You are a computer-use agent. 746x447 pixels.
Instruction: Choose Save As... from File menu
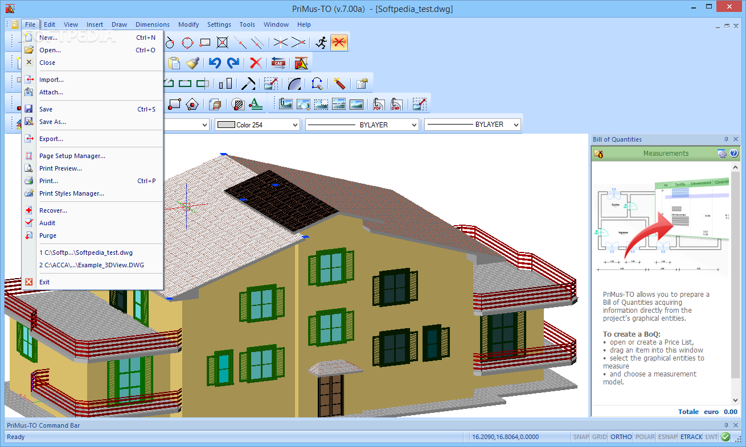pos(93,122)
